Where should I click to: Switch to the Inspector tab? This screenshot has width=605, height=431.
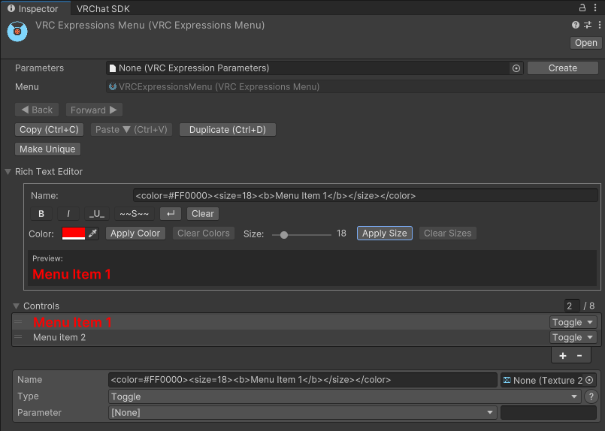[35, 8]
